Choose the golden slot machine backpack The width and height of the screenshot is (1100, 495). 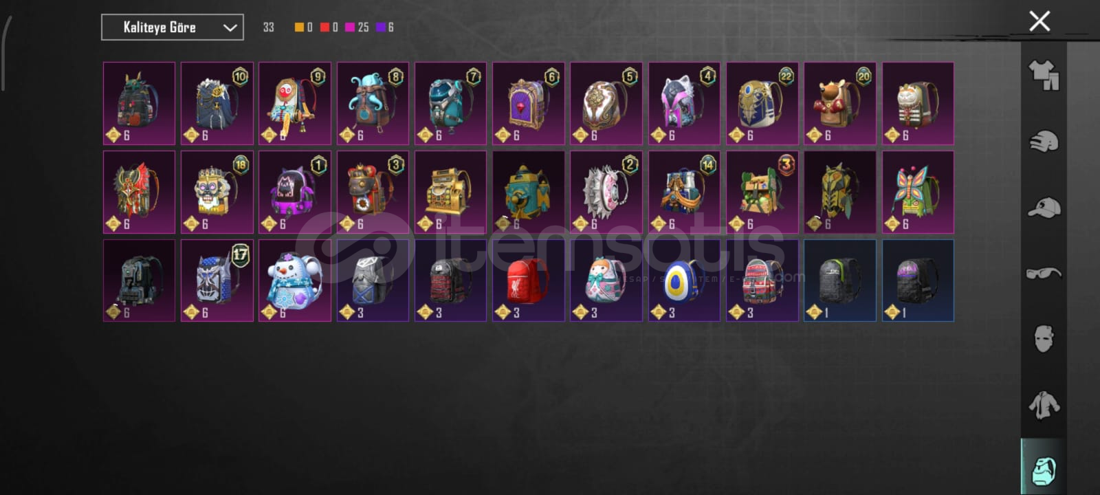click(450, 192)
